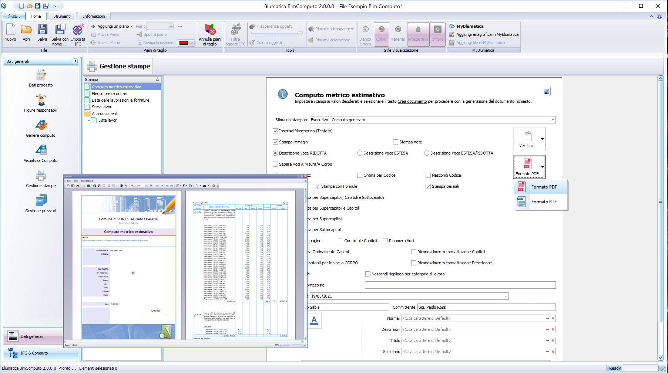This screenshot has width=668, height=373.
Task: Launch Genera computo from the sidebar
Action: (x=41, y=128)
